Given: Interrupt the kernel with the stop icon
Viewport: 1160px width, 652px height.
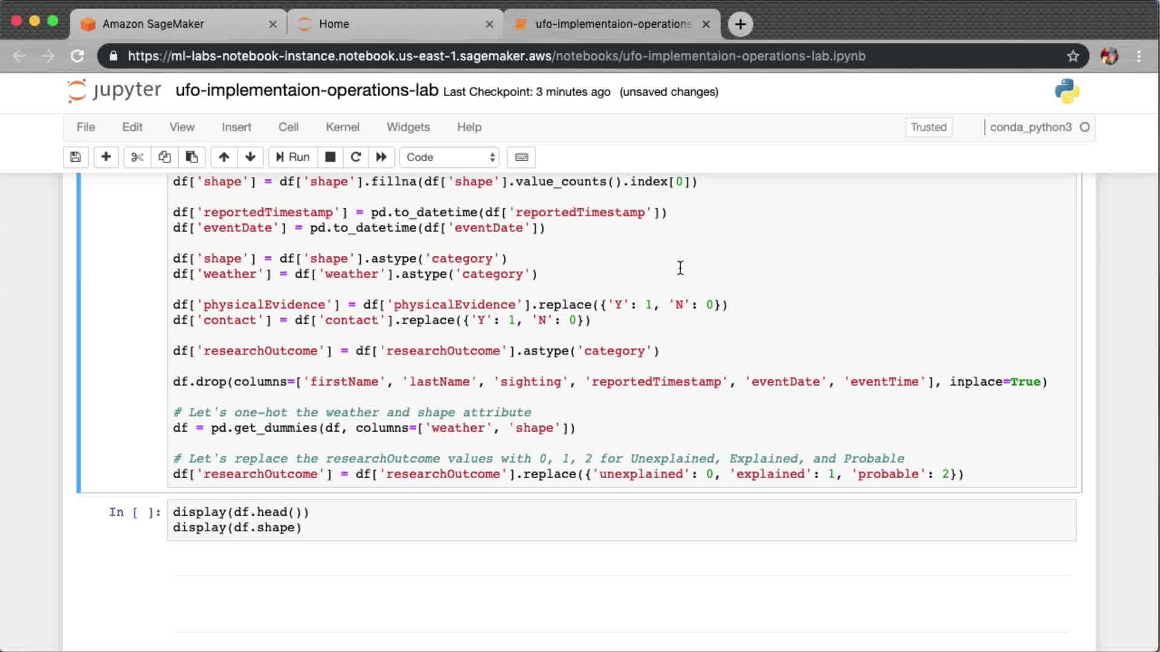Looking at the screenshot, I should [330, 157].
